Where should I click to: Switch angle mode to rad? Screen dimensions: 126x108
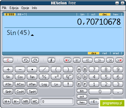click(x=104, y=53)
